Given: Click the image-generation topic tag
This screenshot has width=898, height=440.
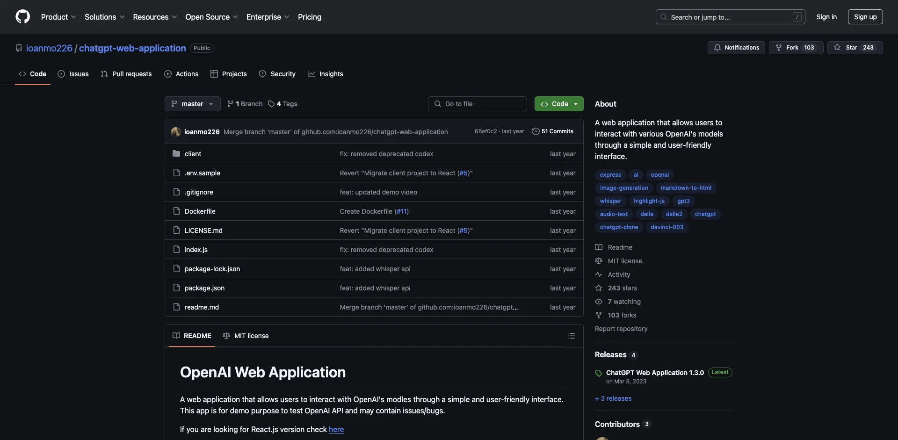Looking at the screenshot, I should tap(624, 188).
